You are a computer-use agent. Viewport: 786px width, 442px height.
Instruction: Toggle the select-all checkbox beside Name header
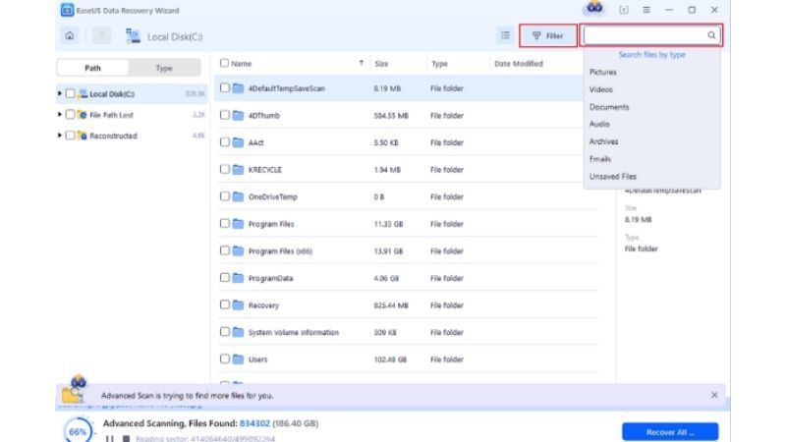[224, 63]
